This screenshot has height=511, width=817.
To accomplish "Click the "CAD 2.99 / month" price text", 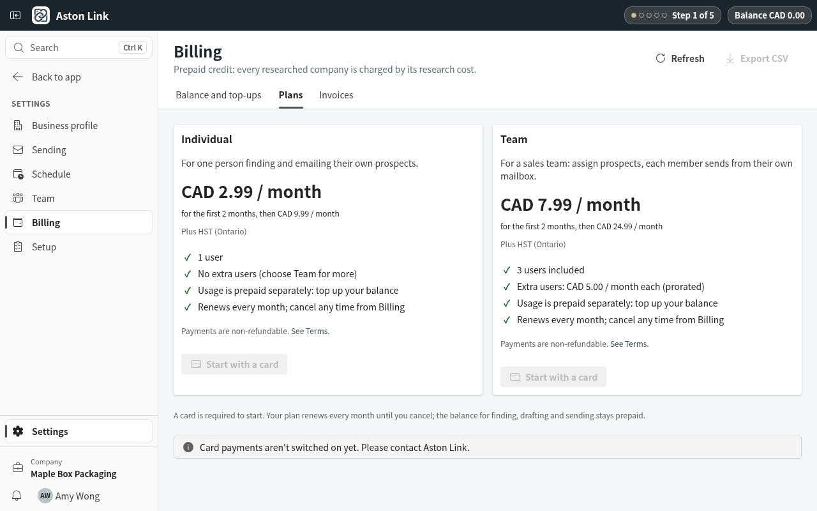I will click(251, 192).
